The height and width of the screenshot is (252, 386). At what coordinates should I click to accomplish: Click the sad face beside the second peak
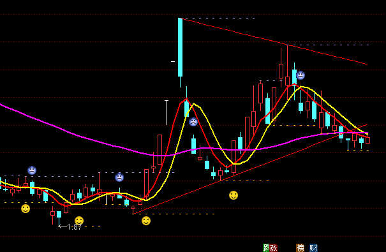coord(301,75)
